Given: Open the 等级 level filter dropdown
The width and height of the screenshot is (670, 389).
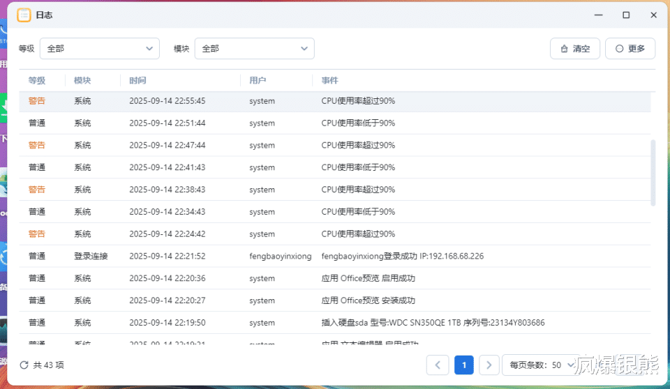Looking at the screenshot, I should point(100,49).
